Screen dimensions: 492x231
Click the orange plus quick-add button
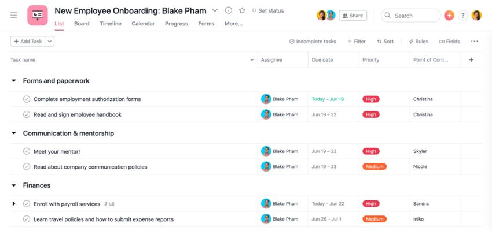[449, 16]
